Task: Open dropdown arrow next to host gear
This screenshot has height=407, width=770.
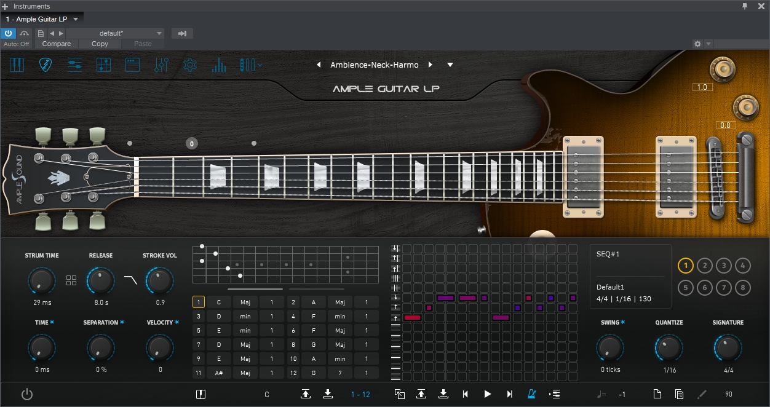Action: (x=708, y=44)
